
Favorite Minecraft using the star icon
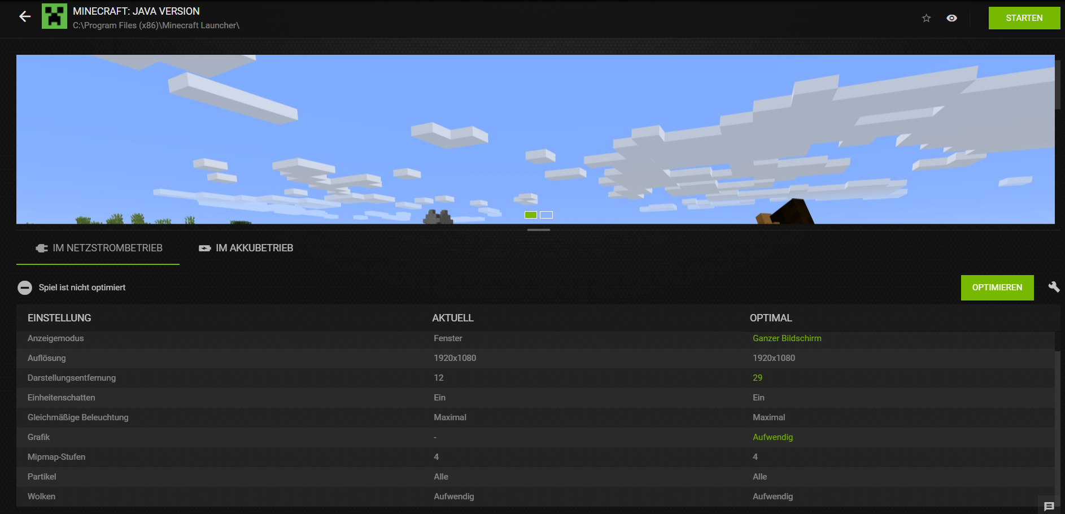tap(926, 18)
